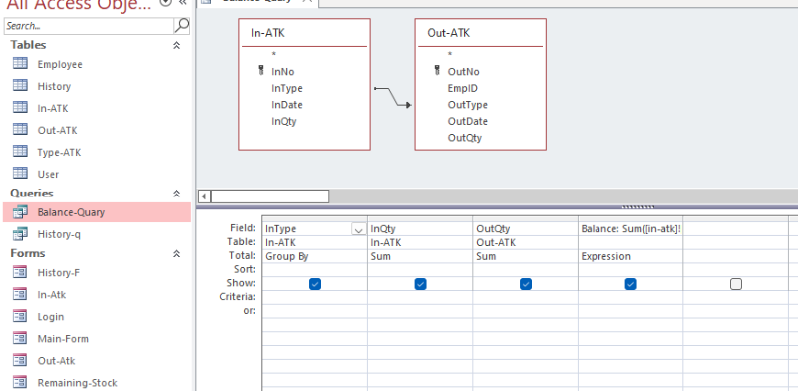Uncheck Show for the InQty column
This screenshot has width=798, height=391.
[x=420, y=284]
